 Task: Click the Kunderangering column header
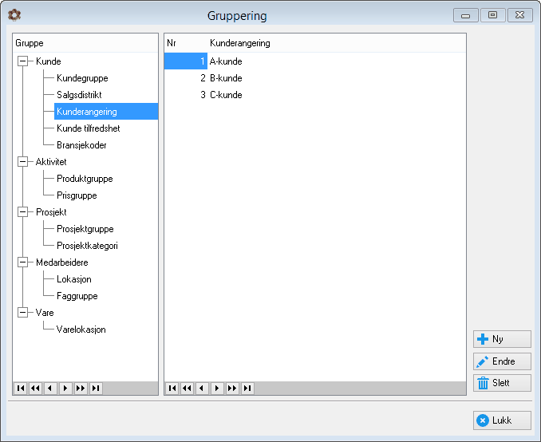coord(337,43)
